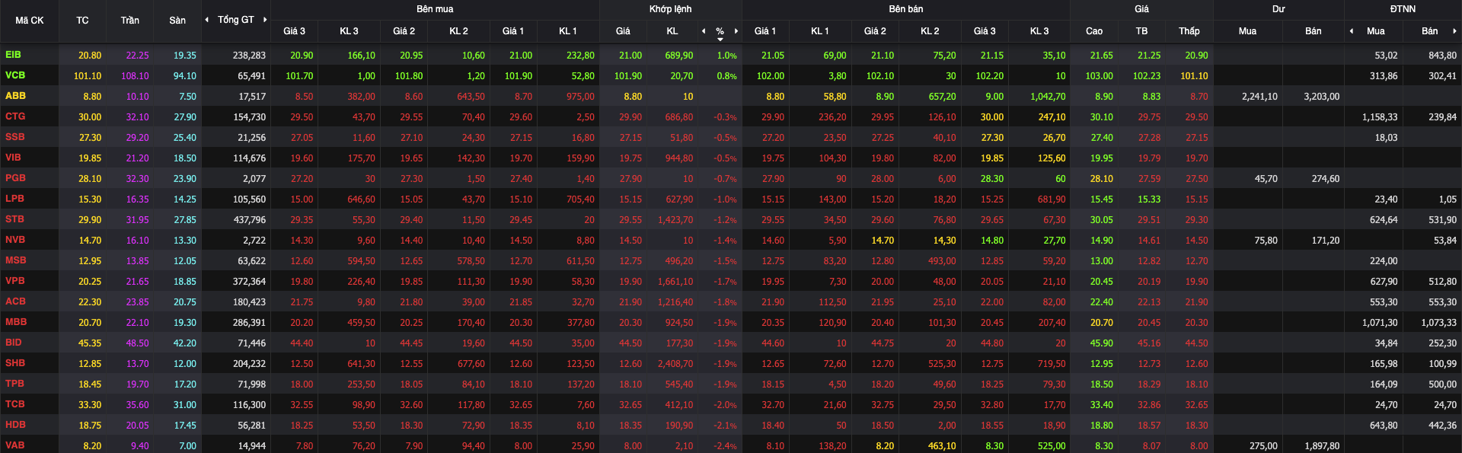Select the PGB ticker

click(15, 178)
